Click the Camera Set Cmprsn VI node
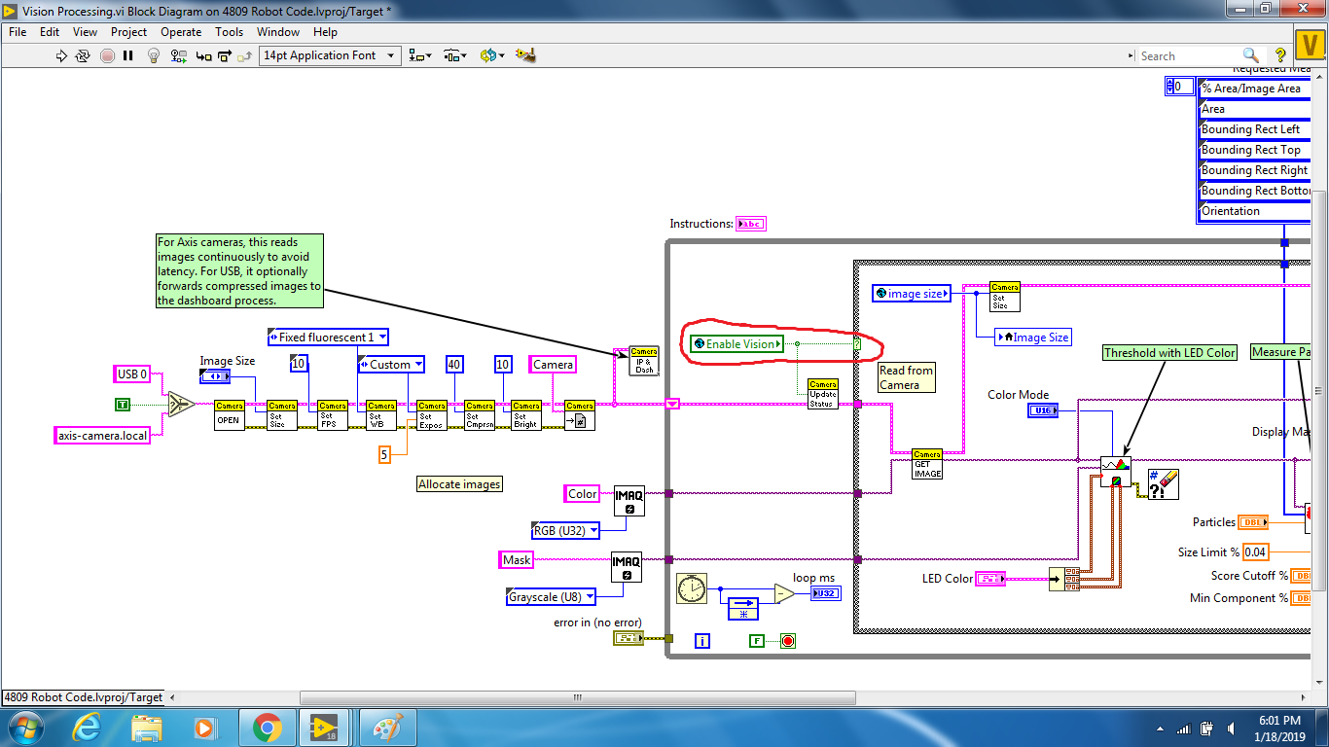 (479, 415)
